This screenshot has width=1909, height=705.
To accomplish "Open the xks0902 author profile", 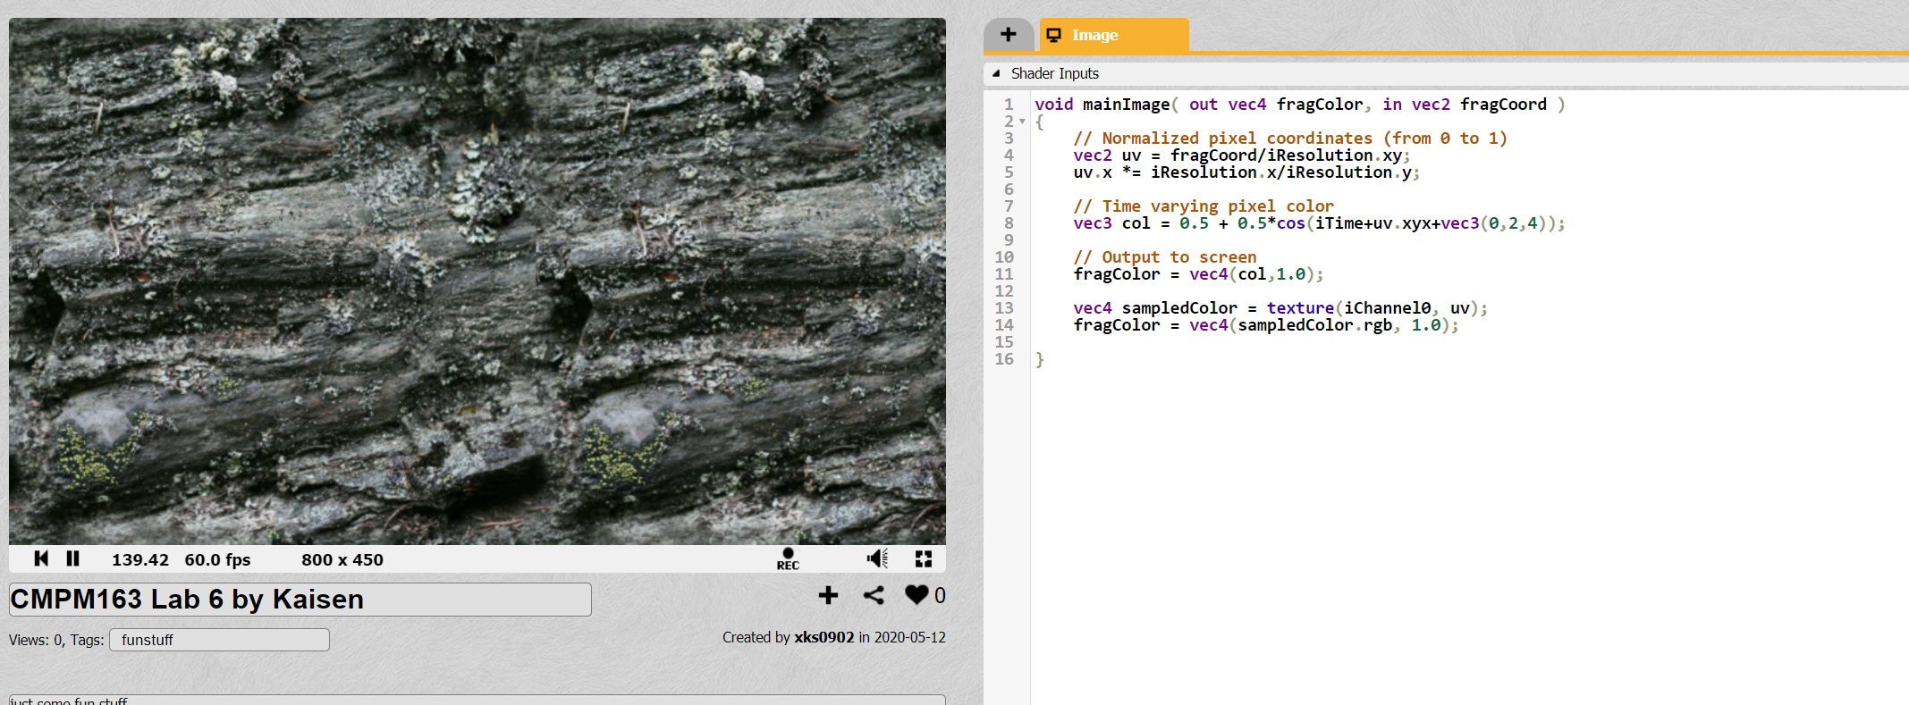I will click(x=824, y=637).
